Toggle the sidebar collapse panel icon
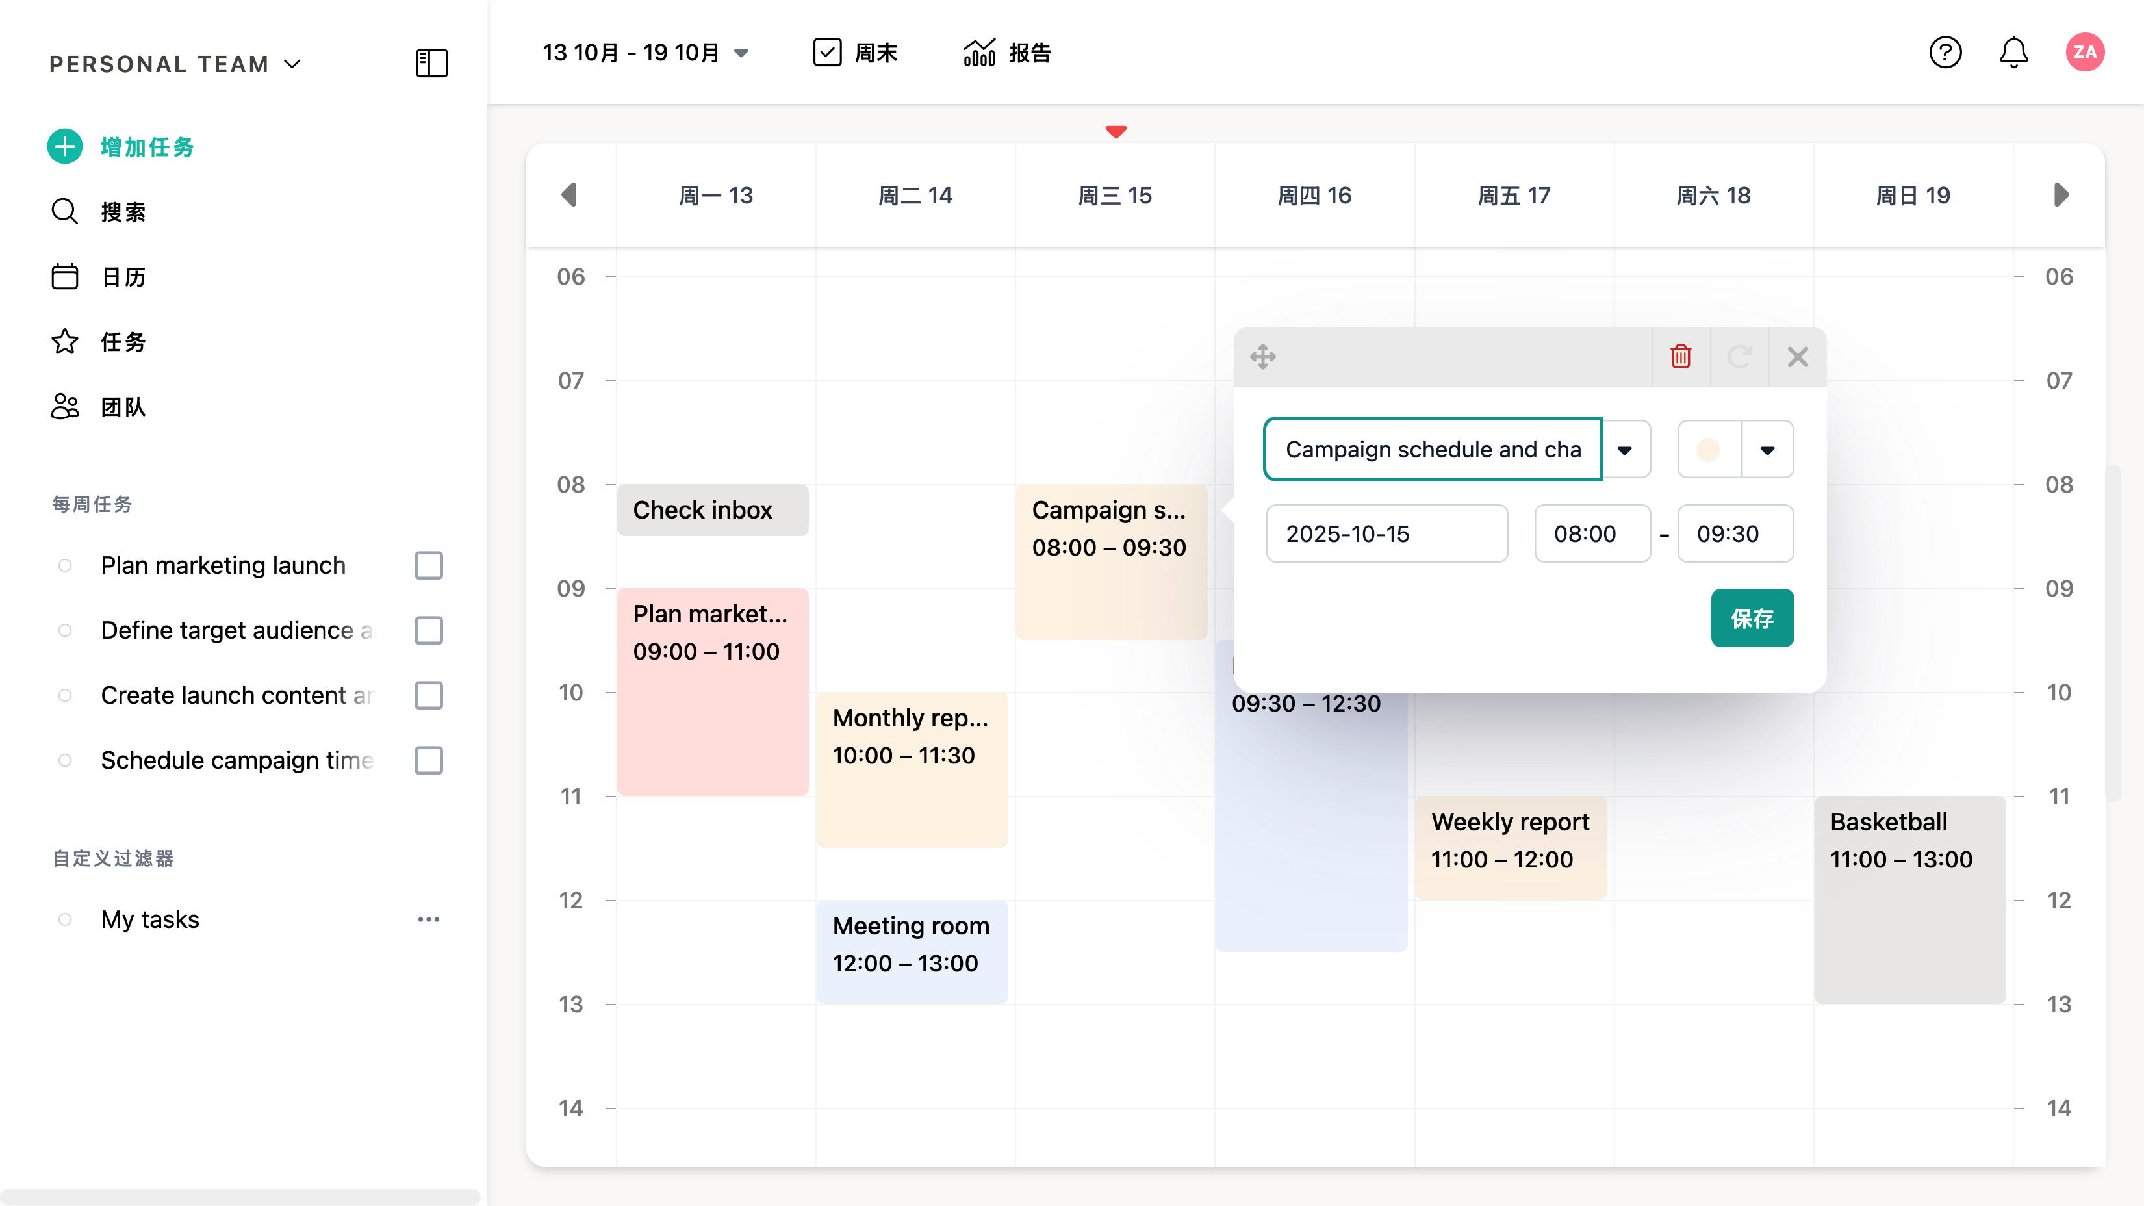The image size is (2144, 1206). point(431,63)
